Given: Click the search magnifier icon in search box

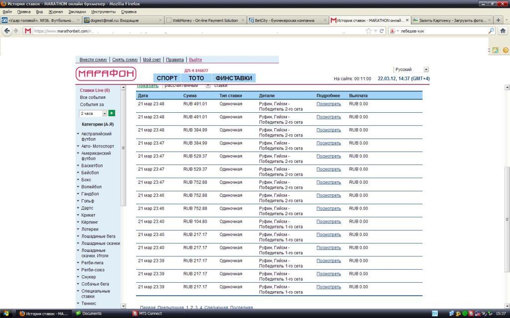Looking at the screenshot, I should (x=491, y=31).
